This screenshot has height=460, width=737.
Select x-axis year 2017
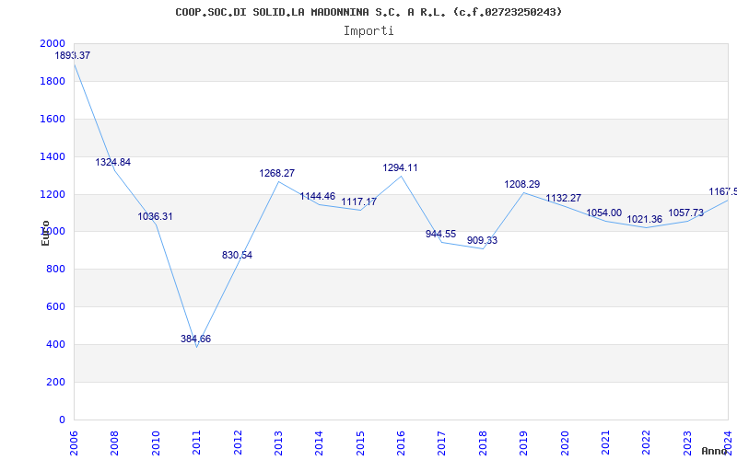442,443
